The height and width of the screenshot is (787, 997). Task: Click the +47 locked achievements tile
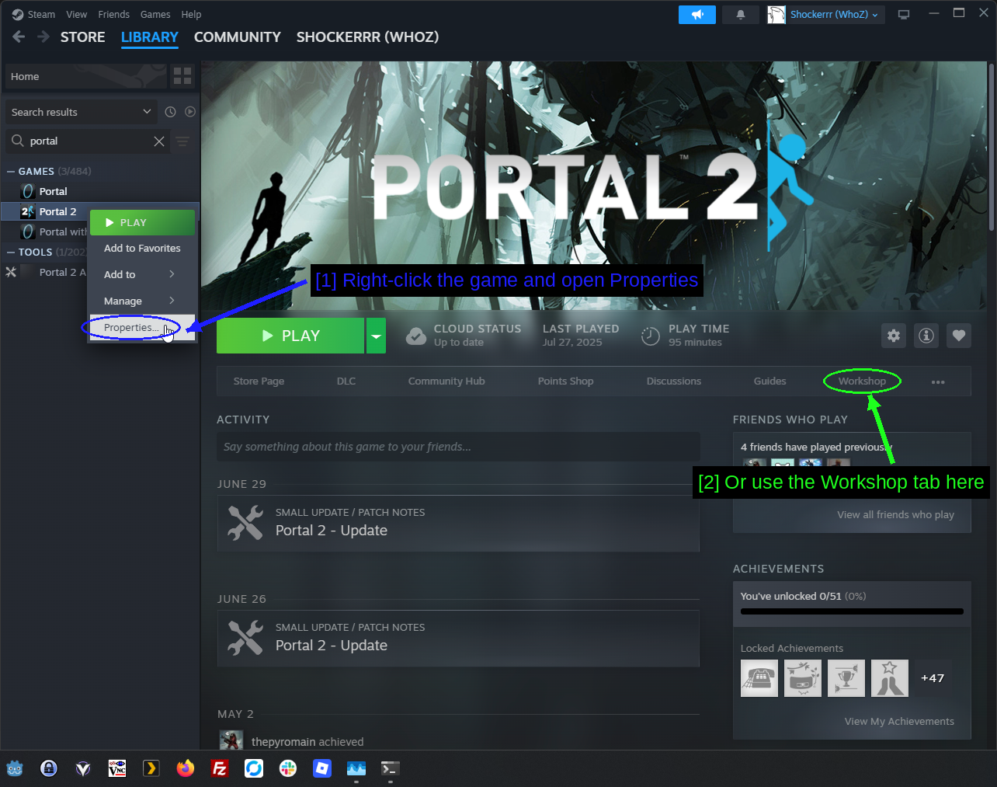coord(933,678)
